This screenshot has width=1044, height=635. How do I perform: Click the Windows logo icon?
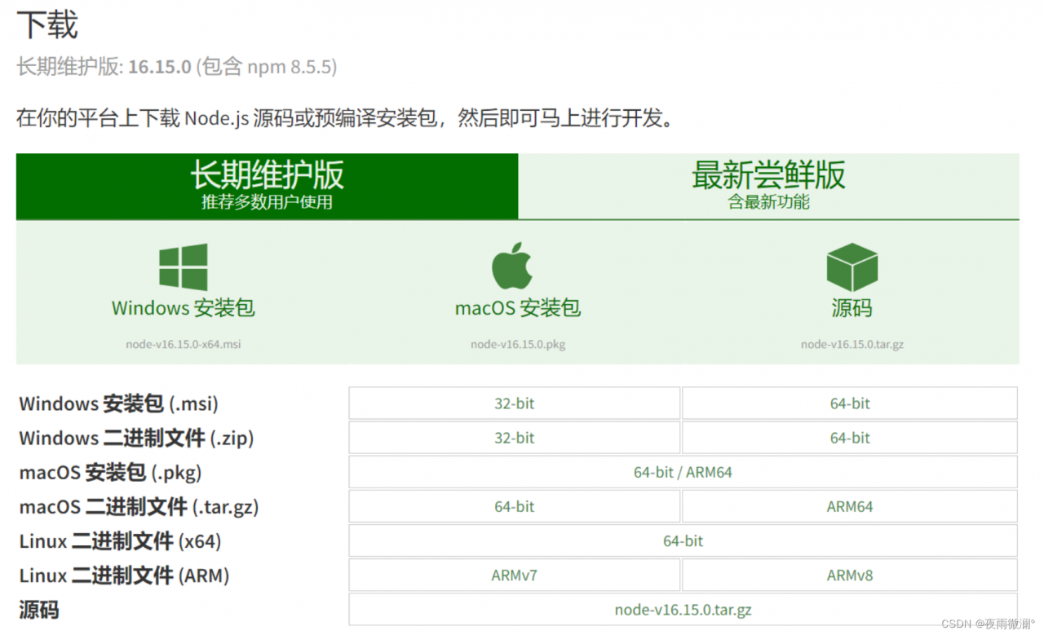[x=183, y=267]
